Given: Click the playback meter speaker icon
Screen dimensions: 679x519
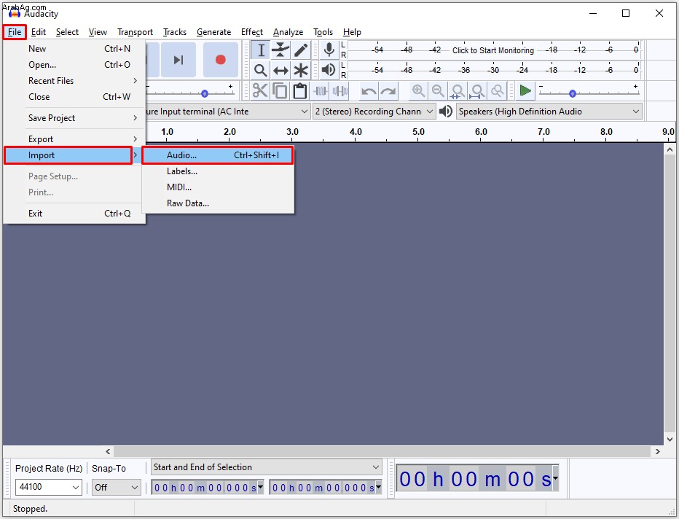Looking at the screenshot, I should (329, 70).
